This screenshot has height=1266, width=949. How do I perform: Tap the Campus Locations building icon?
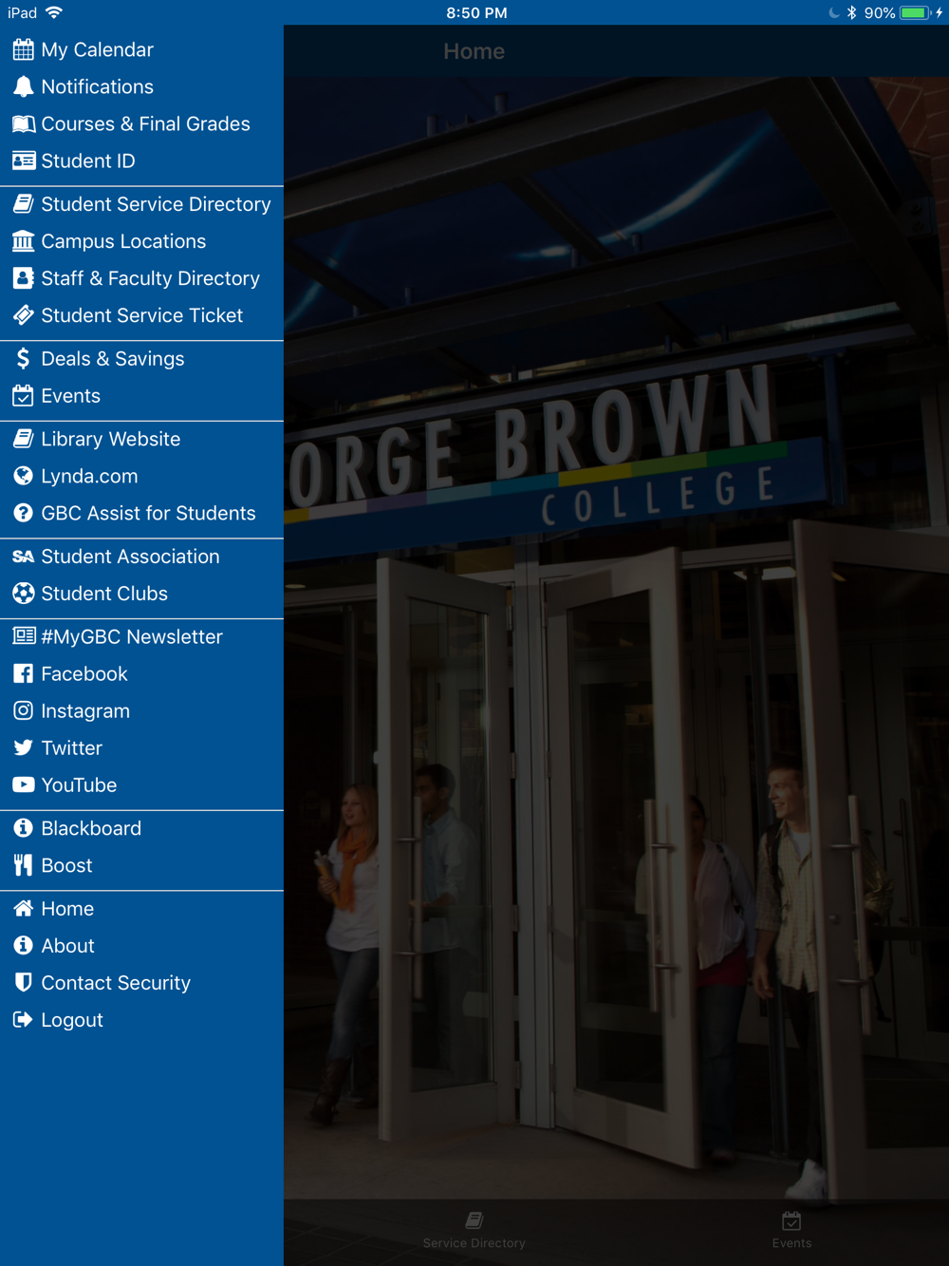tap(24, 240)
